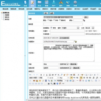Screen dimensions: 101x101
Task: Open the 选择信息来源 source dropdown
Action: pos(65,68)
